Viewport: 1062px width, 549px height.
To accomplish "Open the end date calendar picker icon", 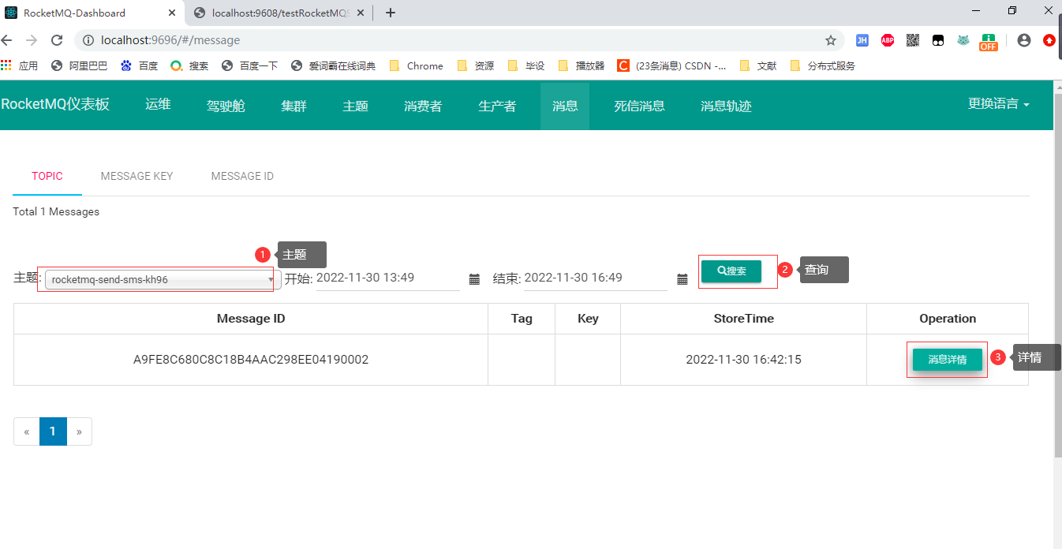I will click(x=682, y=279).
